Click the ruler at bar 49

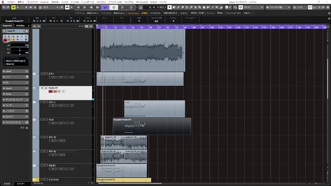[151, 27]
